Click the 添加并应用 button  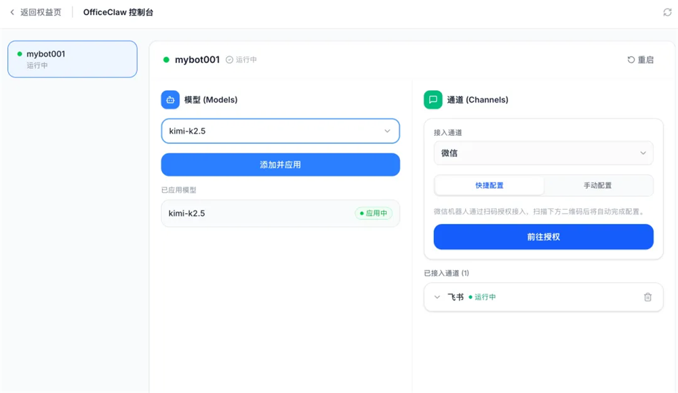(x=280, y=164)
